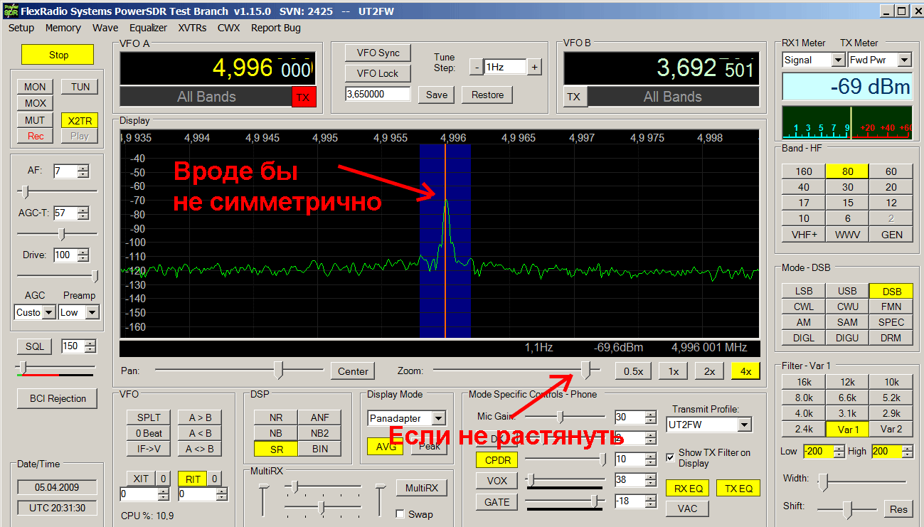Click the RIT zero reset button
The height and width of the screenshot is (527, 924).
(x=213, y=479)
